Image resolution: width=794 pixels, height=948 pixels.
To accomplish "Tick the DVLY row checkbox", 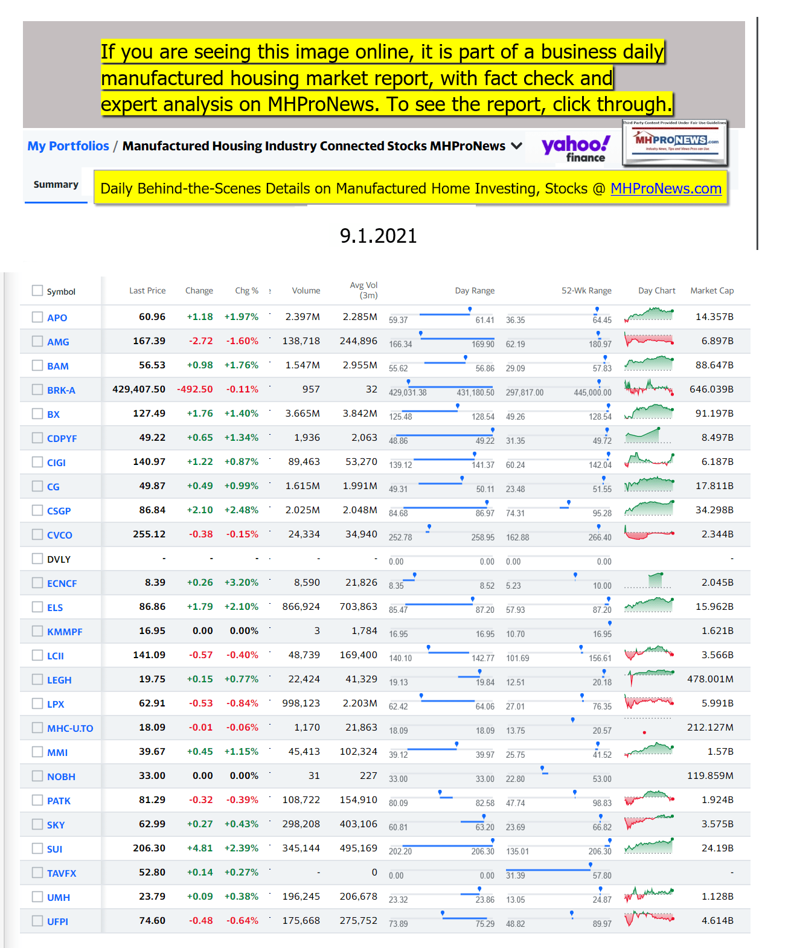I will click(x=37, y=559).
